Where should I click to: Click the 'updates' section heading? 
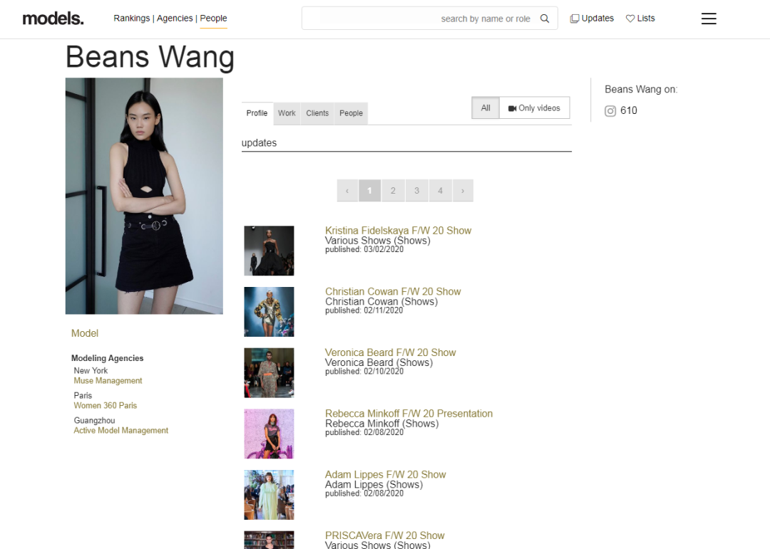[x=259, y=143]
